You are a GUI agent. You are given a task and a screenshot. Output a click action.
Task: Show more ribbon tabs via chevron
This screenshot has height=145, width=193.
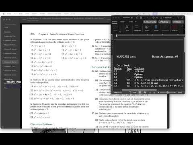(x=136, y=22)
